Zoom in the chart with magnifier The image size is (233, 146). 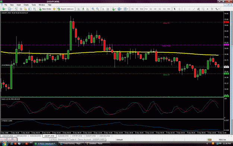[x=93, y=9]
